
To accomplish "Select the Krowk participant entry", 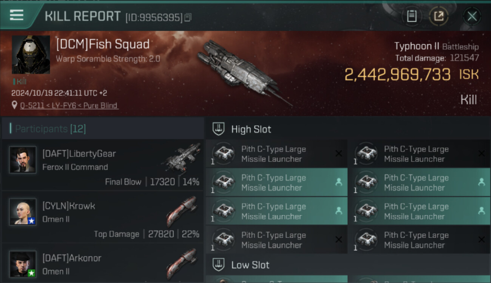I will [103, 217].
